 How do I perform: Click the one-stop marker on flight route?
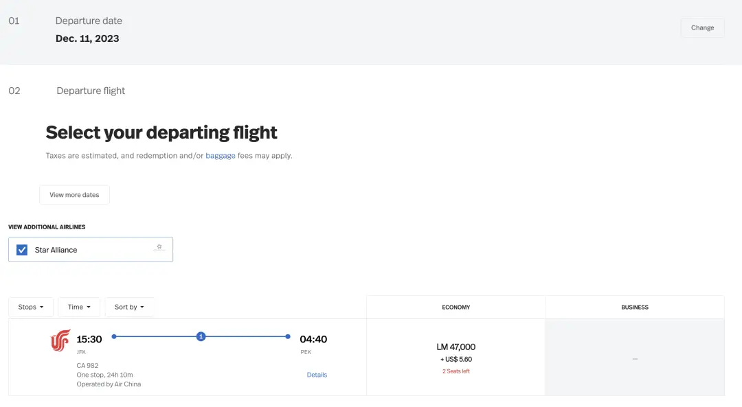coord(201,336)
